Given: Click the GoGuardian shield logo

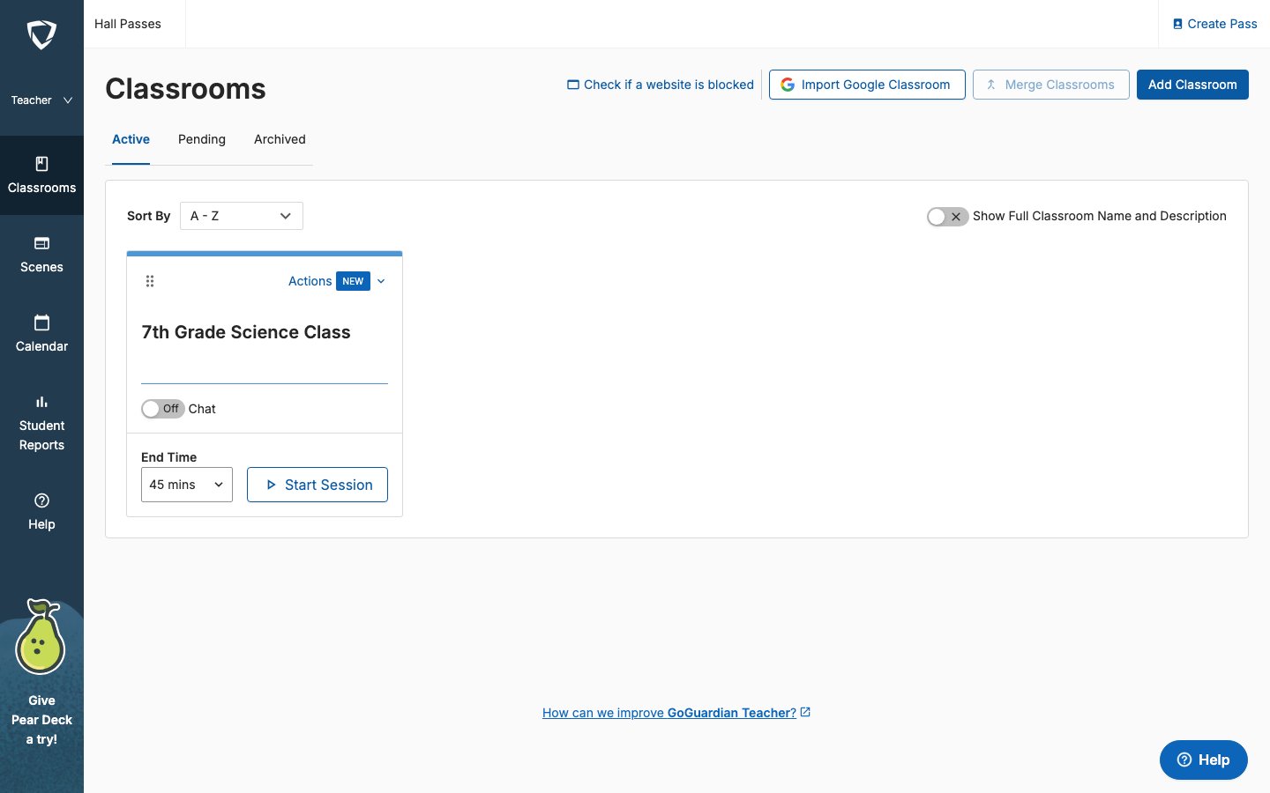Looking at the screenshot, I should click(41, 35).
